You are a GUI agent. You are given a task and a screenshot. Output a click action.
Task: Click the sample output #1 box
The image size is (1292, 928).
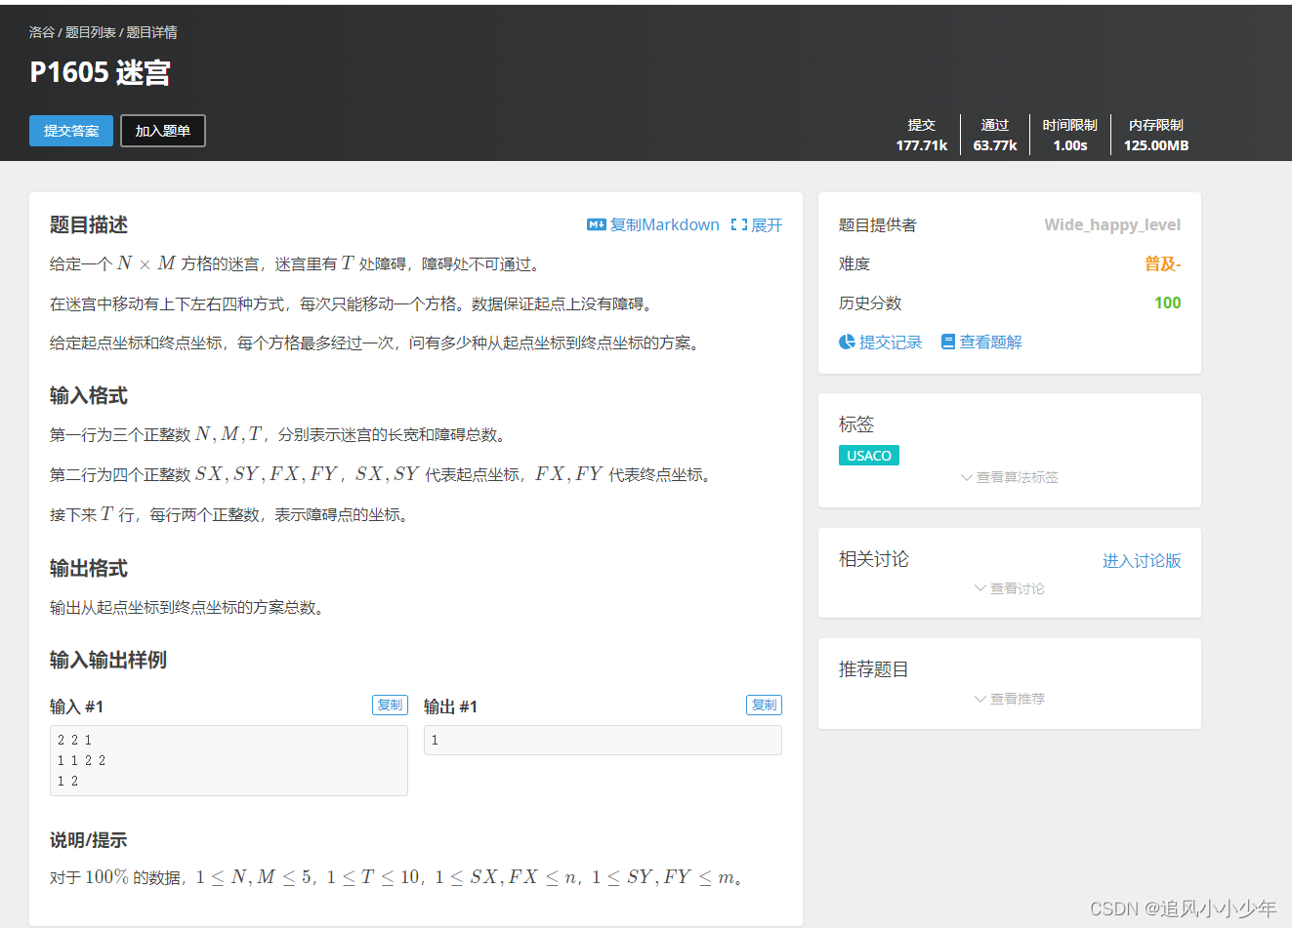[x=603, y=740]
